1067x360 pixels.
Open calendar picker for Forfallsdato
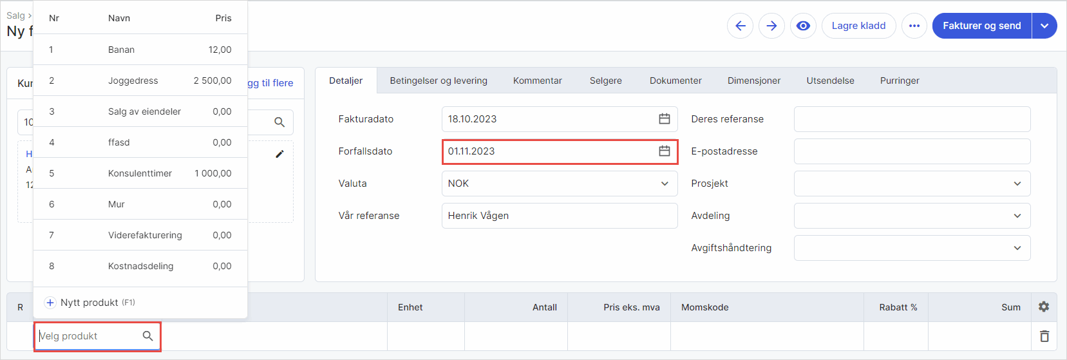tap(665, 151)
